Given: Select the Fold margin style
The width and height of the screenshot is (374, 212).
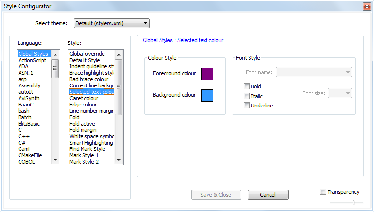Looking at the screenshot, I should point(84,130).
